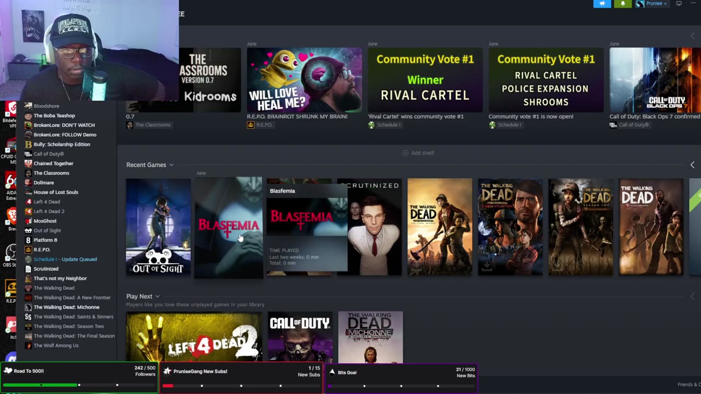Select The Boba Teashop in library list
The height and width of the screenshot is (394, 701).
click(x=54, y=115)
